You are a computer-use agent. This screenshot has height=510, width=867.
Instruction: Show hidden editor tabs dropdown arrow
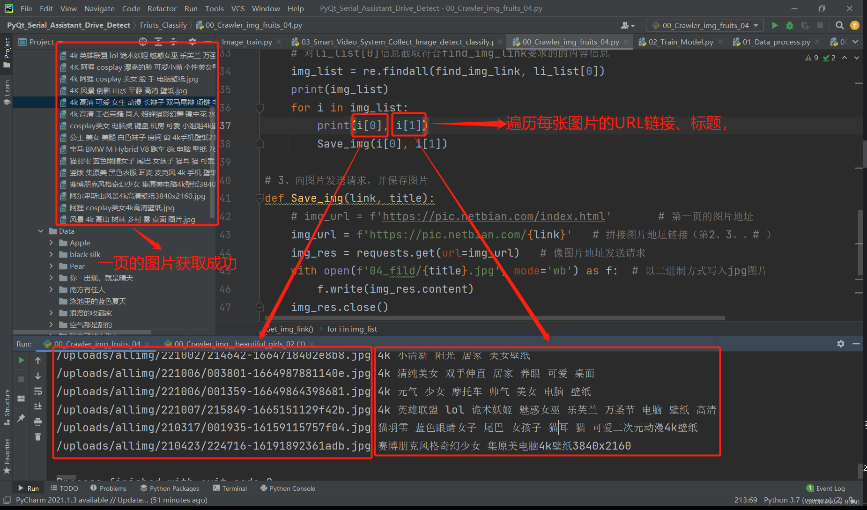click(855, 42)
